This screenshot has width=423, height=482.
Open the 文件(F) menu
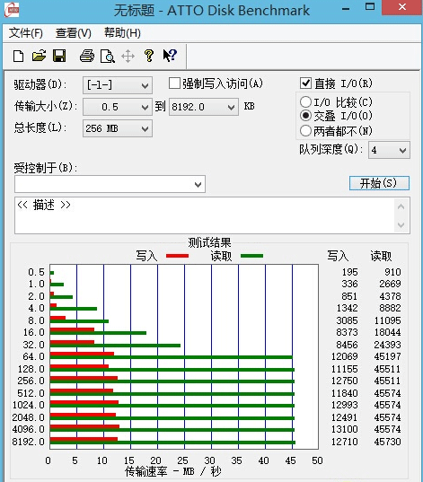point(25,33)
